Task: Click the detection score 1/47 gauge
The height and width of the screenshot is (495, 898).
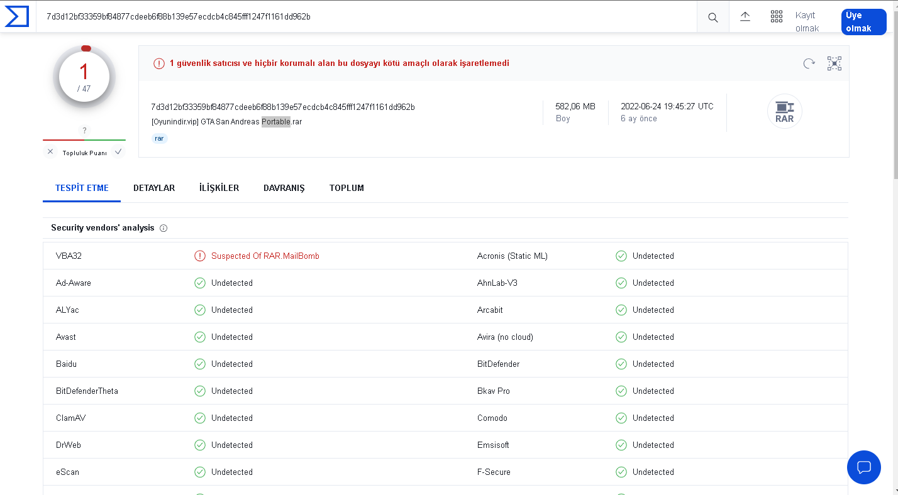Action: 84,77
